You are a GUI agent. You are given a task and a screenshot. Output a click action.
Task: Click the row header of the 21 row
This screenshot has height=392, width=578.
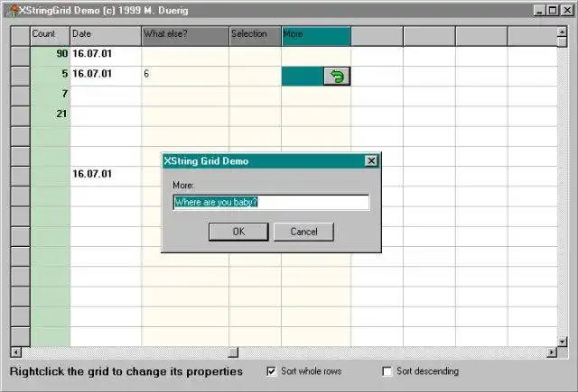tap(20, 116)
